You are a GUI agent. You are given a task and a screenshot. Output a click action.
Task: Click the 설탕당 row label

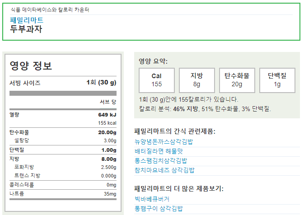tap(22, 140)
